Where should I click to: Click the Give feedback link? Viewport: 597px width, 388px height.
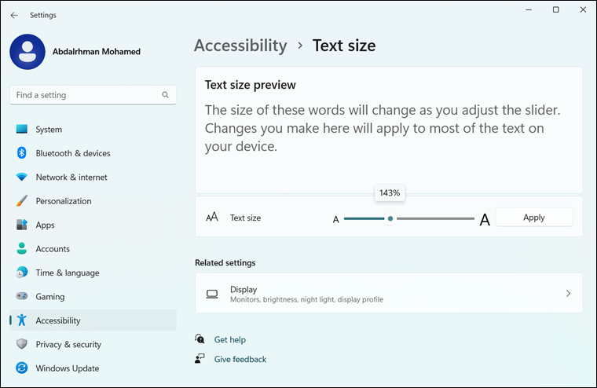tap(240, 359)
